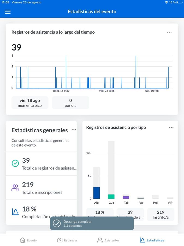Go to the Asistentes tab

click(108, 240)
